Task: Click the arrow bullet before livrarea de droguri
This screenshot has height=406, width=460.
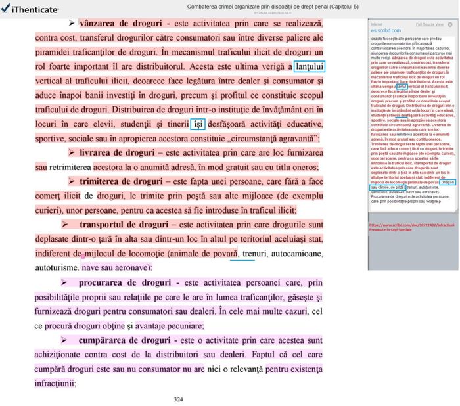Action: (x=72, y=152)
